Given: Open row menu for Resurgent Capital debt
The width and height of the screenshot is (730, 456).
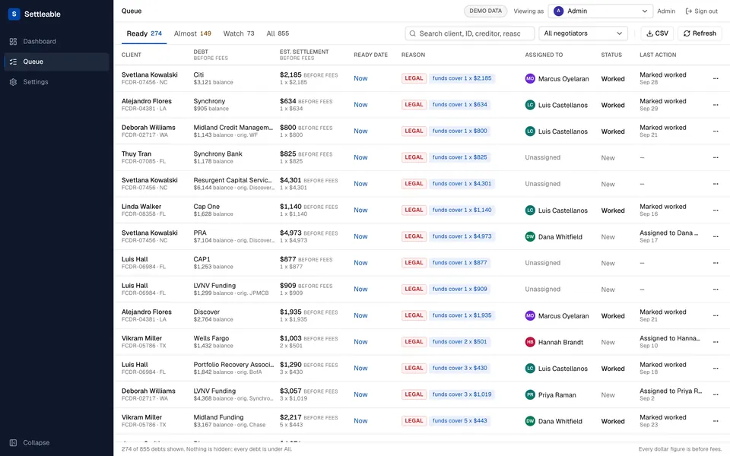Looking at the screenshot, I should (716, 184).
